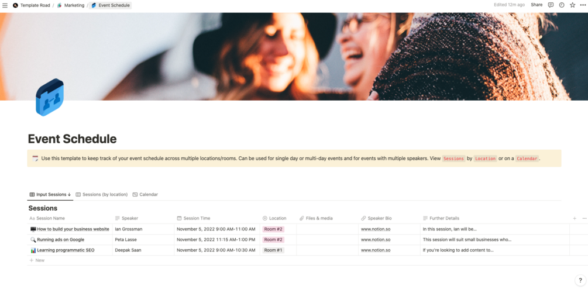Click the Share button
Screen dimensions: 588x289
pos(537,5)
